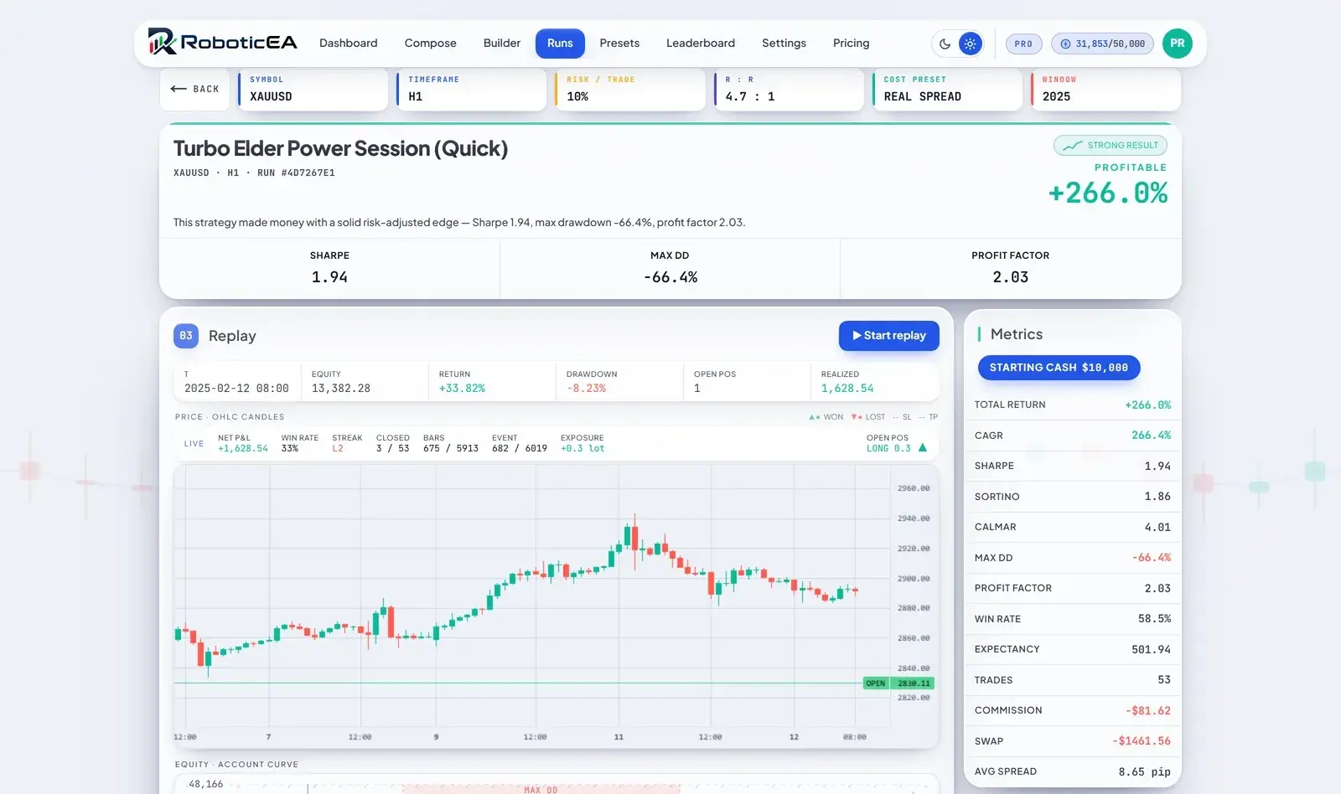
Task: Click the Closed 3 / 53 stat
Action: click(392, 443)
